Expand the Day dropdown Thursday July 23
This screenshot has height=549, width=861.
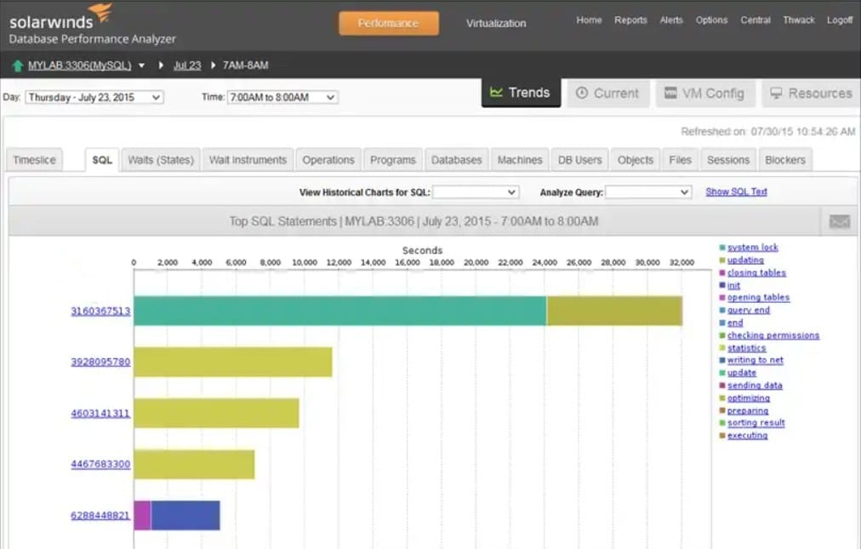[94, 97]
